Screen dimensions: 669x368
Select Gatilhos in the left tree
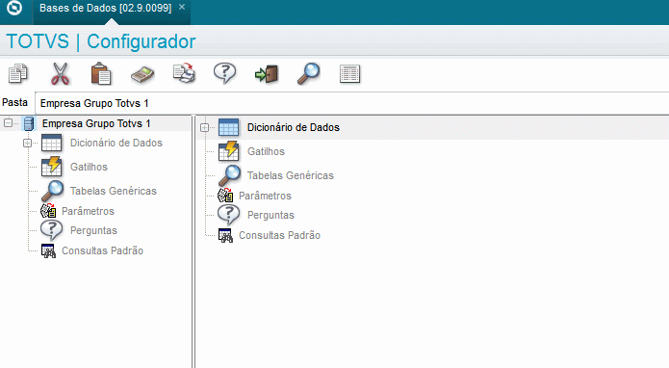89,167
